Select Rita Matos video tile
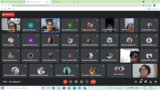Image resolution: width=160 pixels, height=90 pixels. point(129,25)
